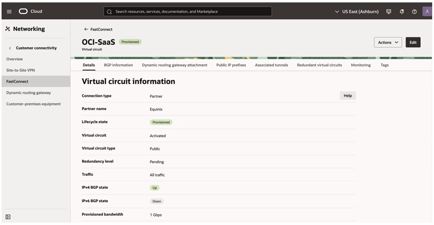Collapse the side panel using bottom-left icon
Image resolution: width=434 pixels, height=225 pixels.
click(8, 217)
